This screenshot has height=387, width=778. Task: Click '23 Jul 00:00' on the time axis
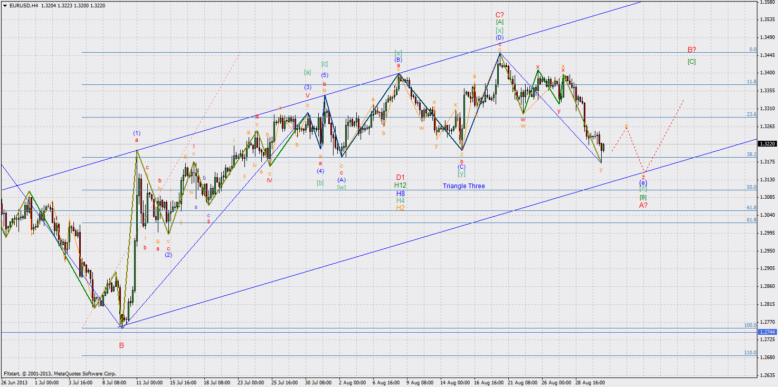click(x=251, y=383)
